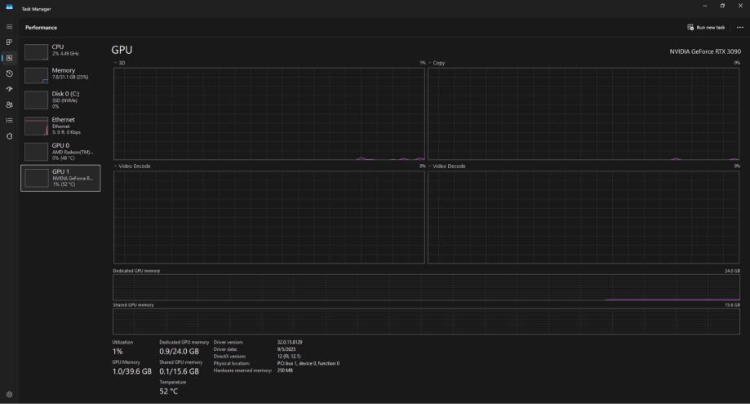The height and width of the screenshot is (404, 750).
Task: Open the 3D graph engine dropdown
Action: [120, 63]
